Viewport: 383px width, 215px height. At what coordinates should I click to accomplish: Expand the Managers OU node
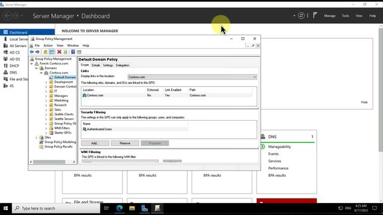point(46,96)
